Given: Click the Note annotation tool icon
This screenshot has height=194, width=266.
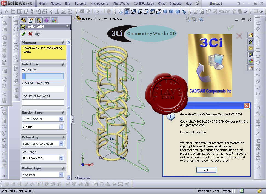Looking at the screenshot, I should pos(196,11).
